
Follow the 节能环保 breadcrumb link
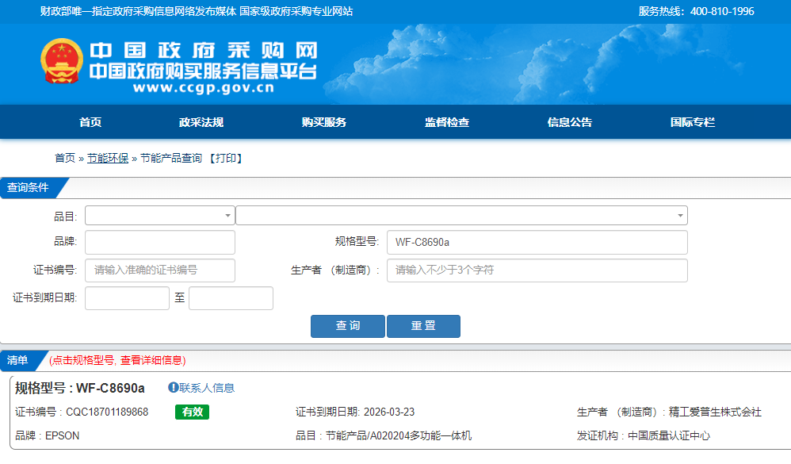(x=108, y=158)
